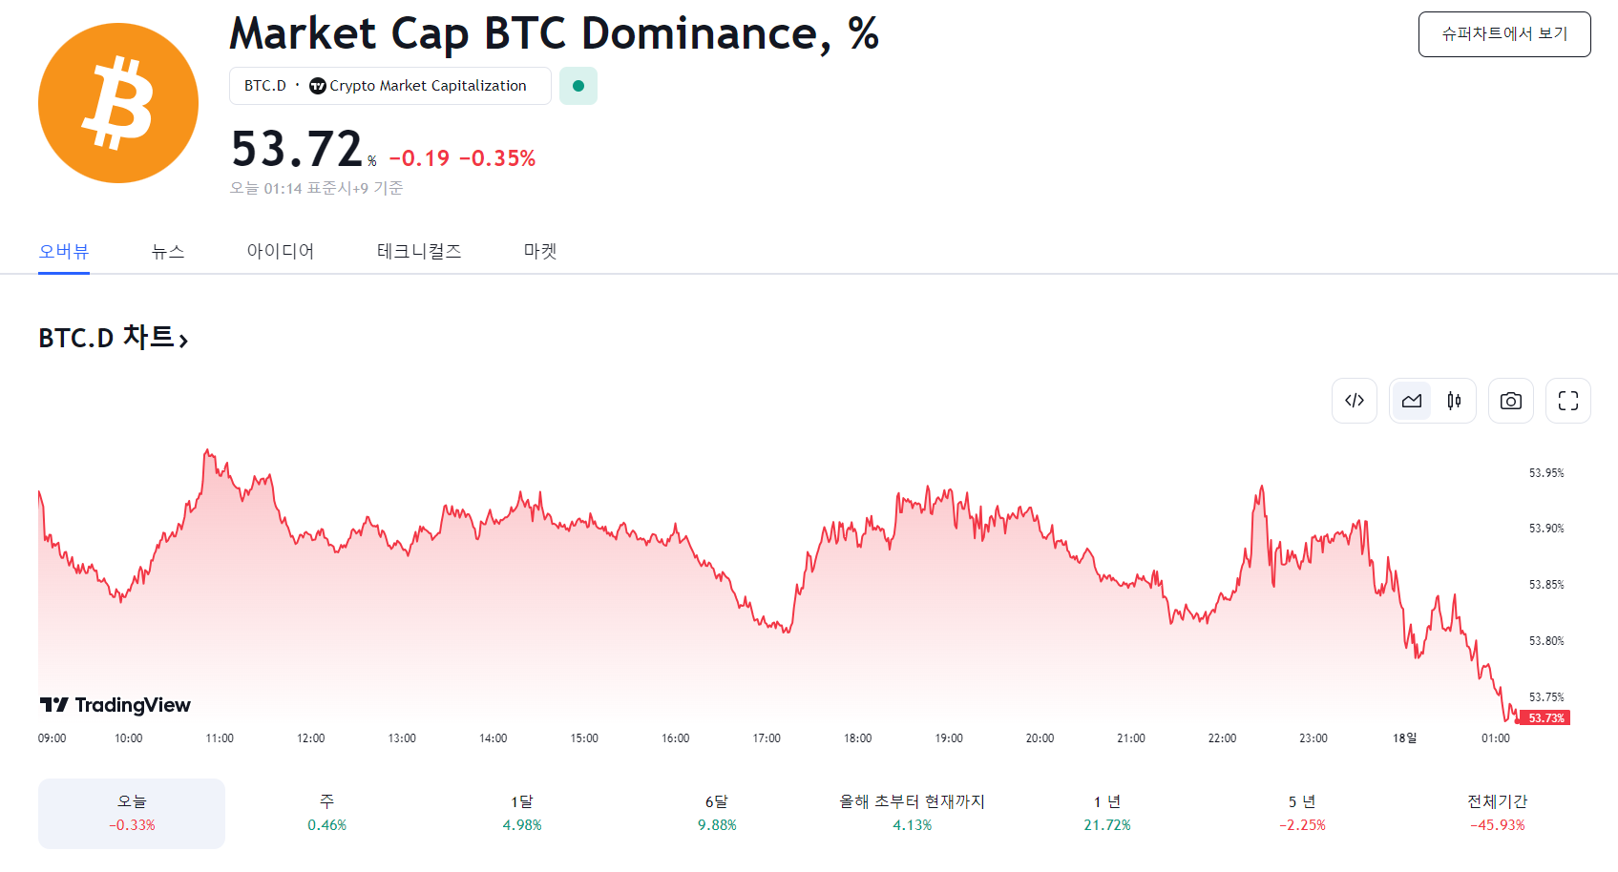
Task: Switch to the 뉴스 tab
Action: [168, 251]
